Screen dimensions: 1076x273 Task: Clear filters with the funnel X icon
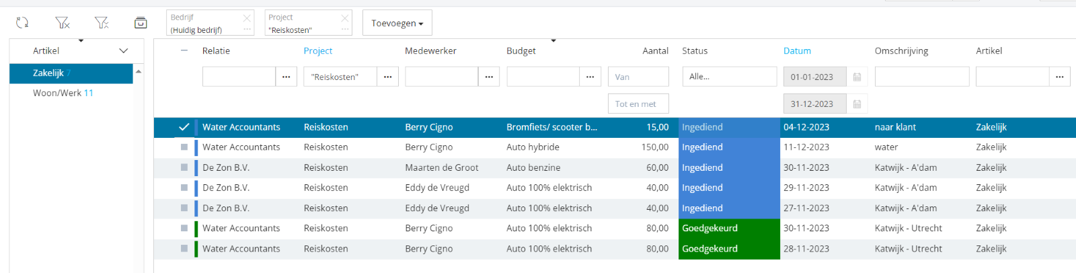coord(62,23)
